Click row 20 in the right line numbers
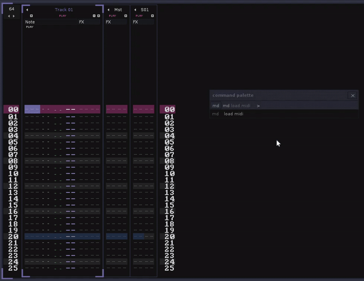The width and height of the screenshot is (364, 281). pos(169,237)
